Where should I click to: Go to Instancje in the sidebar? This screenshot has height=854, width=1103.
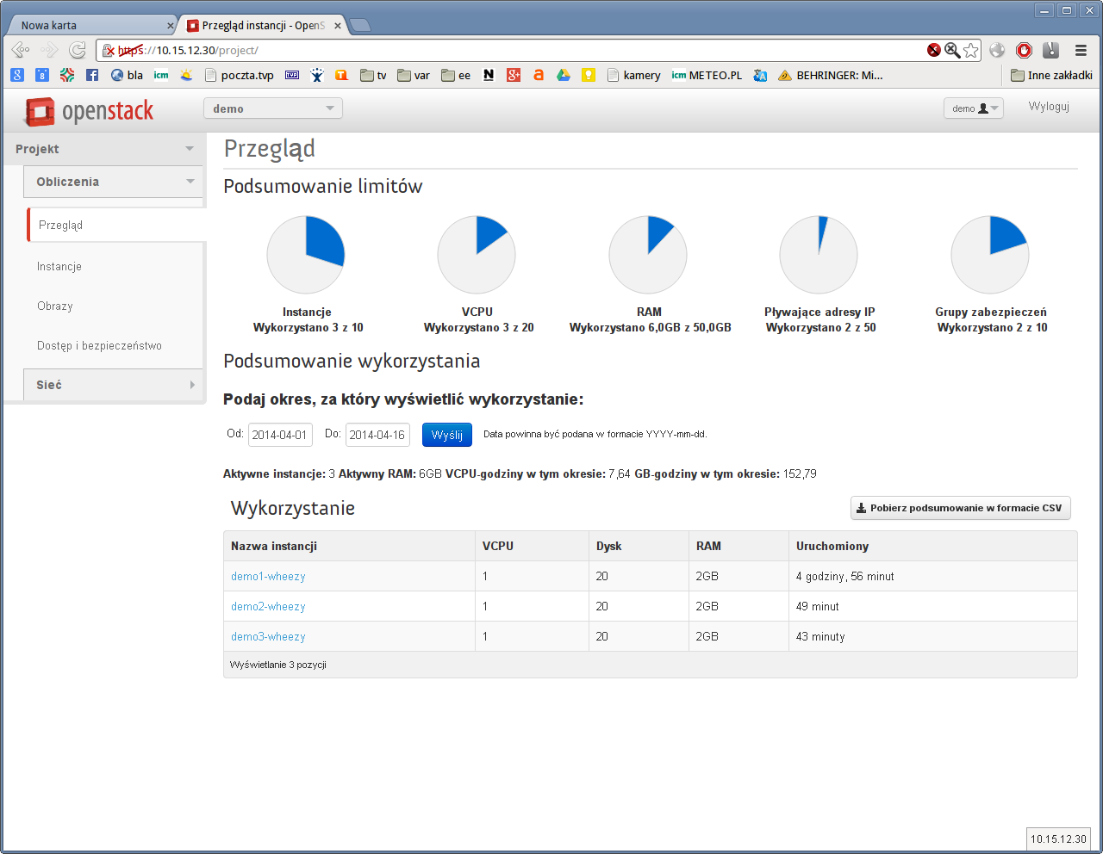point(59,267)
